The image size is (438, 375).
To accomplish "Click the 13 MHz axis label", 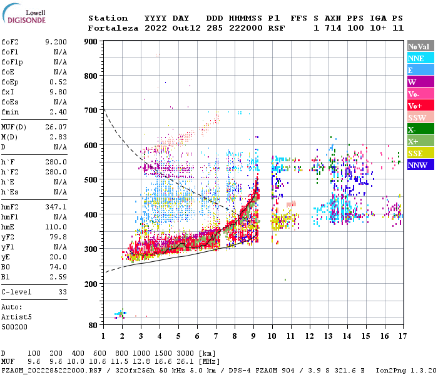I will pos(328,336).
